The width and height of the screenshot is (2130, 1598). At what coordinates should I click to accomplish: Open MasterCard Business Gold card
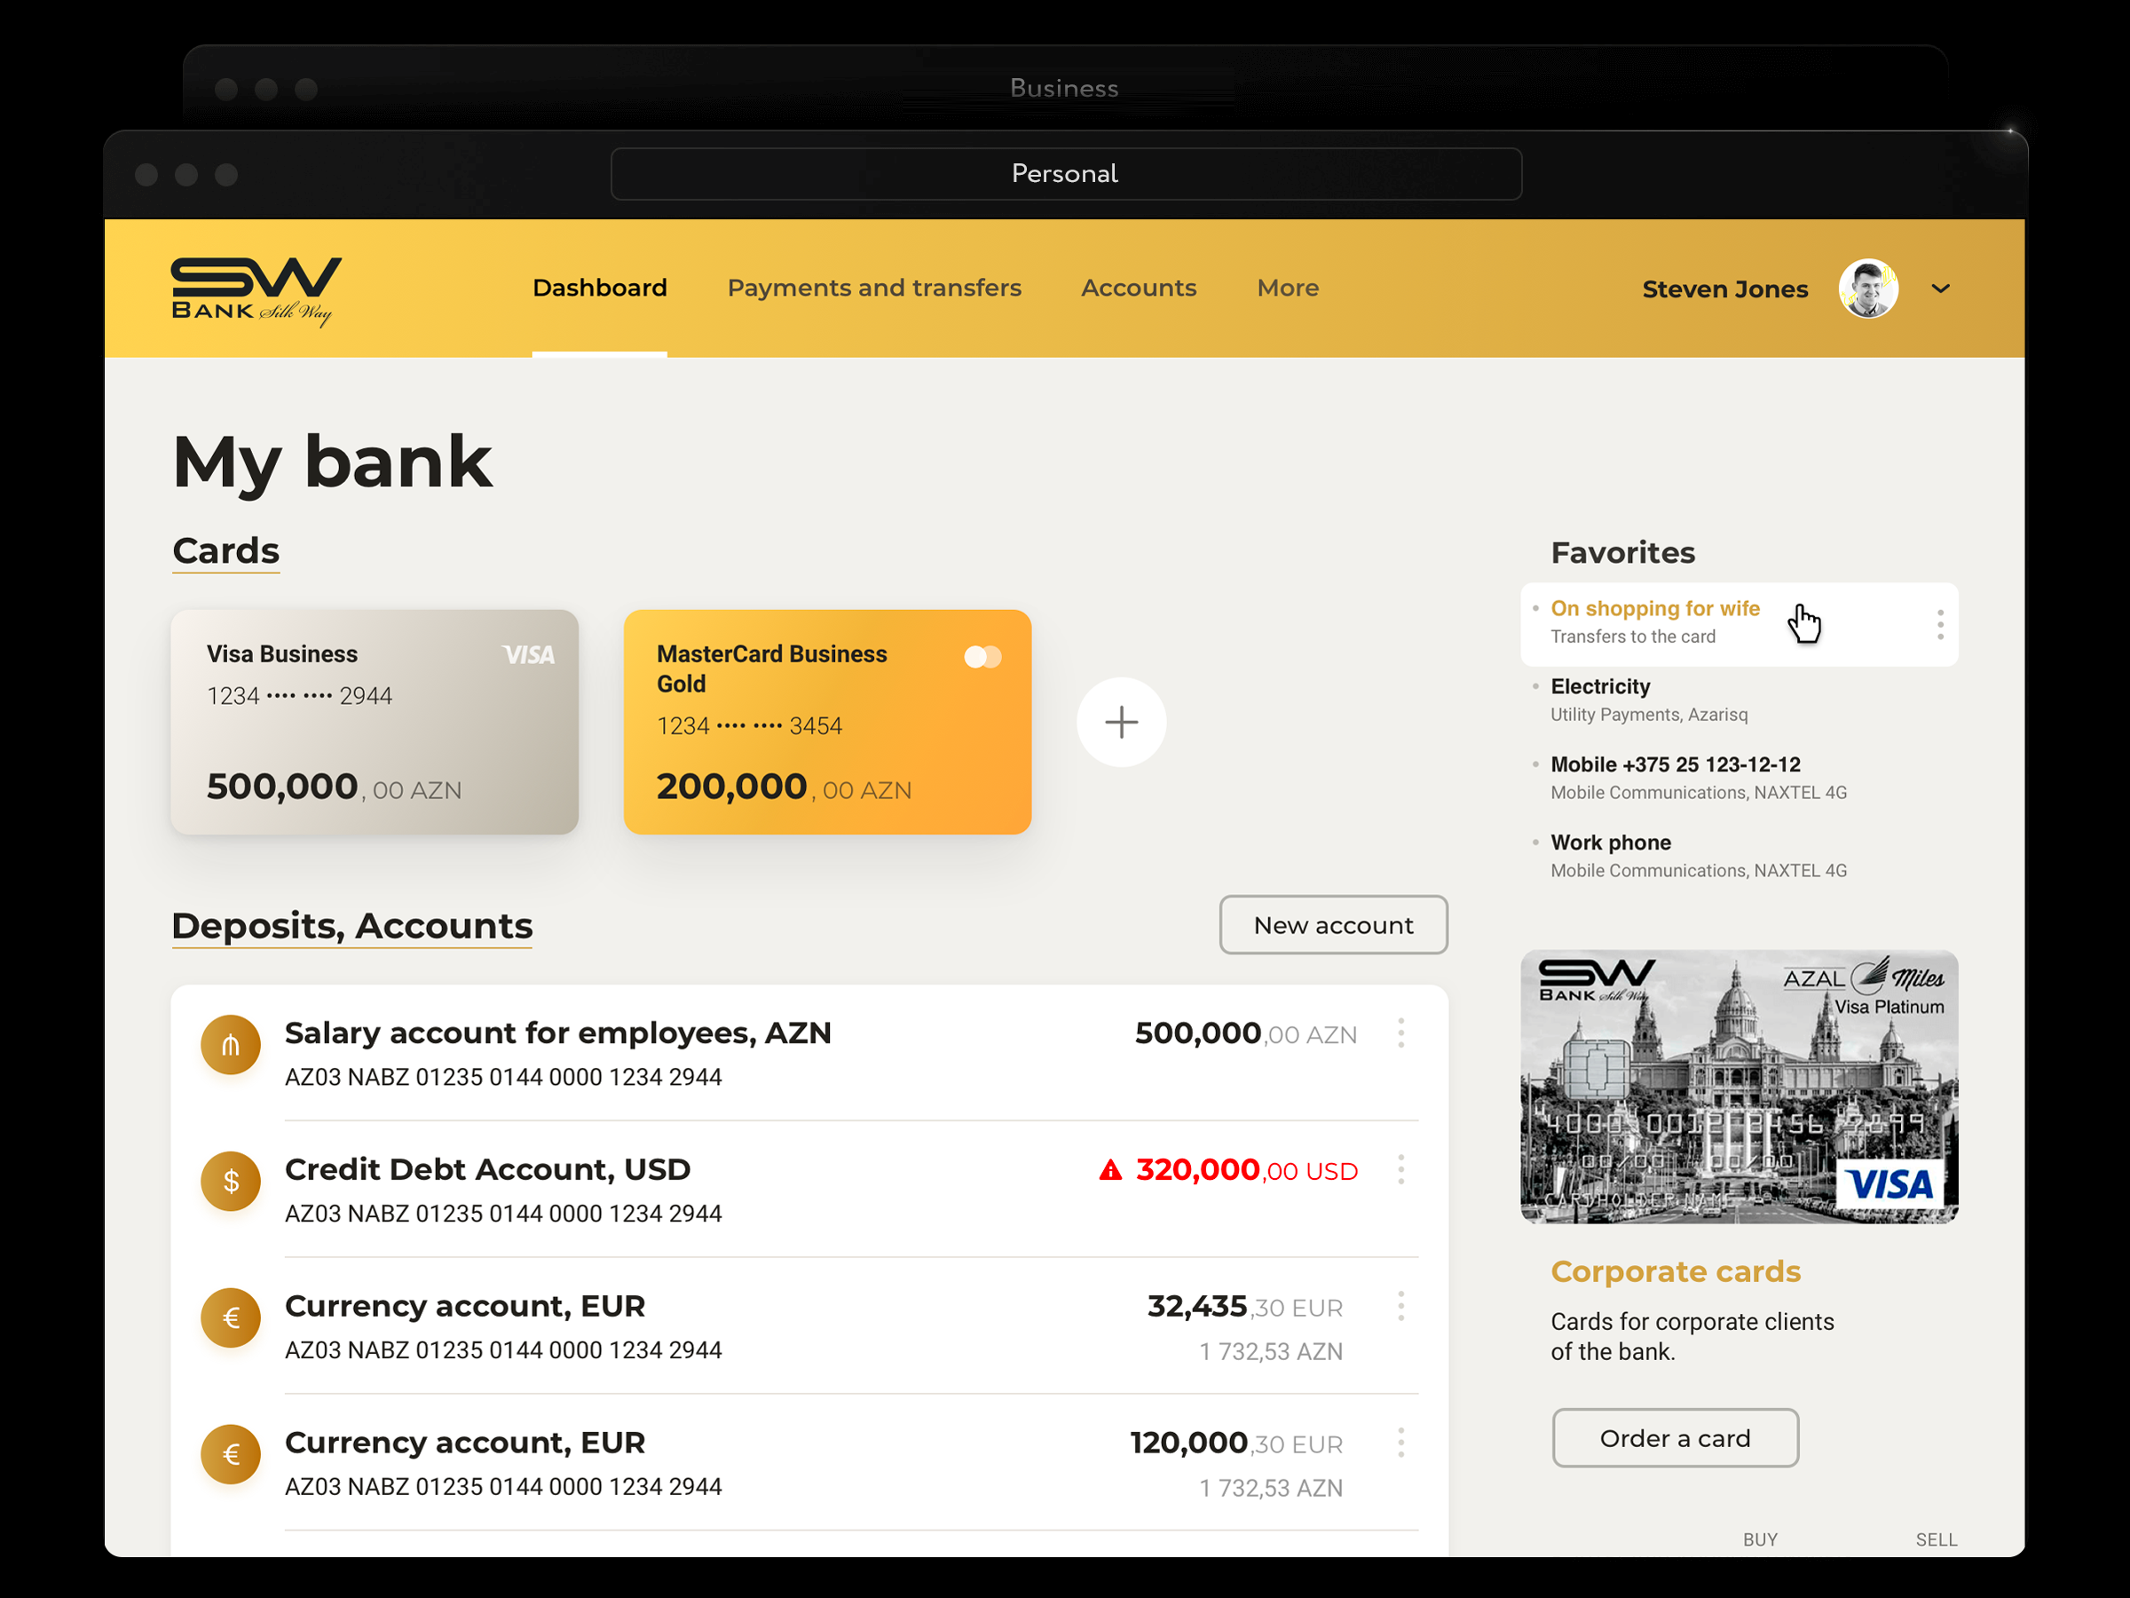[827, 722]
